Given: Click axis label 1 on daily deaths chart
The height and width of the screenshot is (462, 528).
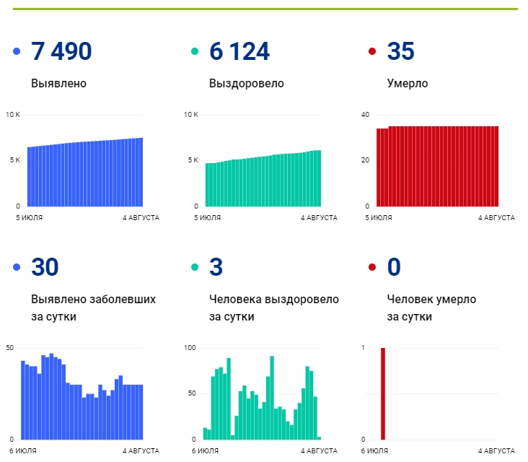Looking at the screenshot, I should pyautogui.click(x=363, y=348).
